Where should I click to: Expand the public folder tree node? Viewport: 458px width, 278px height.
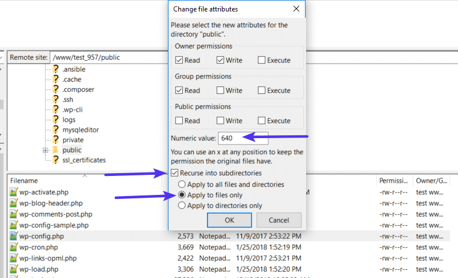pos(45,150)
